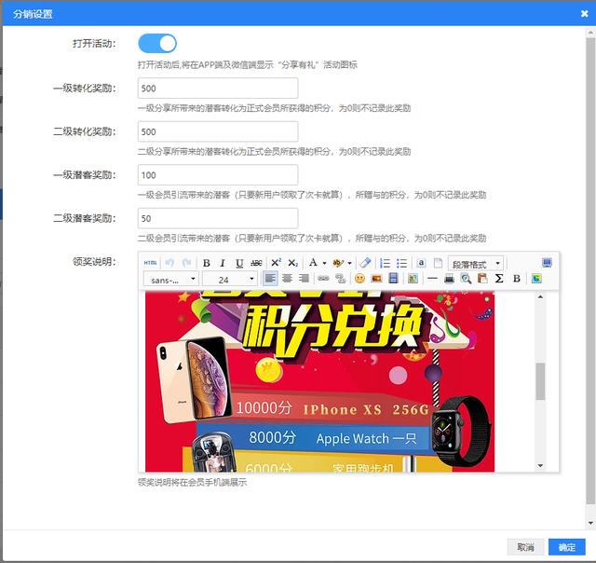Click the insert image icon
Image resolution: width=596 pixels, height=563 pixels.
[376, 279]
